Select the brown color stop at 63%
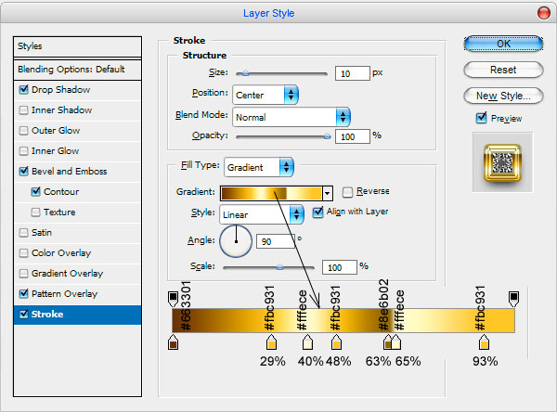 pyautogui.click(x=387, y=342)
